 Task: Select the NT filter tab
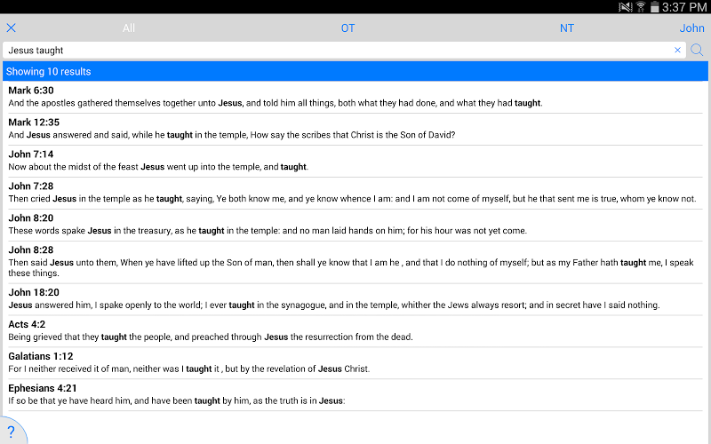pos(567,28)
